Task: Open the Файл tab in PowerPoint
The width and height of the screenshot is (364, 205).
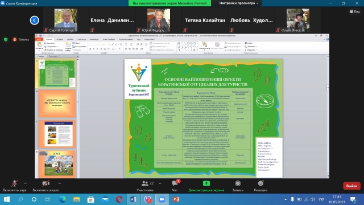Action: pyautogui.click(x=39, y=39)
